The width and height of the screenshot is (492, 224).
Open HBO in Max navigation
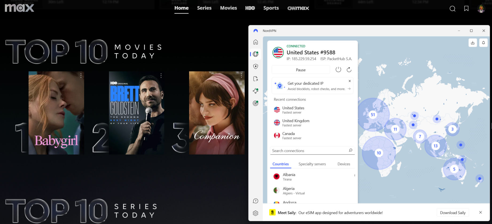click(x=250, y=8)
